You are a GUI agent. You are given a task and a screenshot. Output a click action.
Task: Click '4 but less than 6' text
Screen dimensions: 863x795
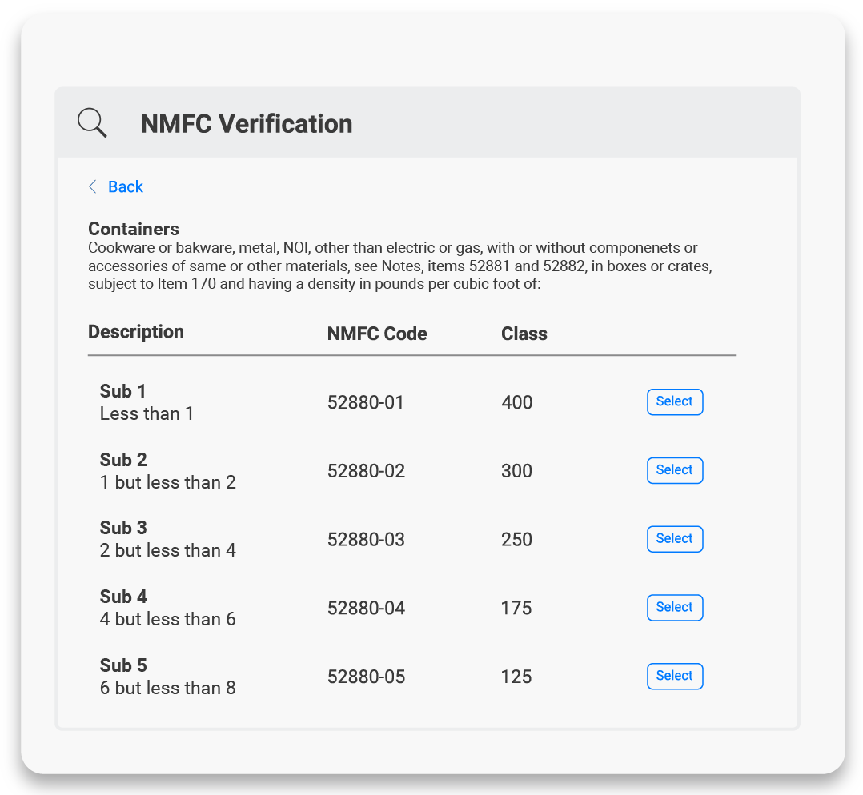tap(168, 619)
